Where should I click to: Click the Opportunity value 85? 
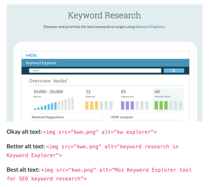pos(123,92)
